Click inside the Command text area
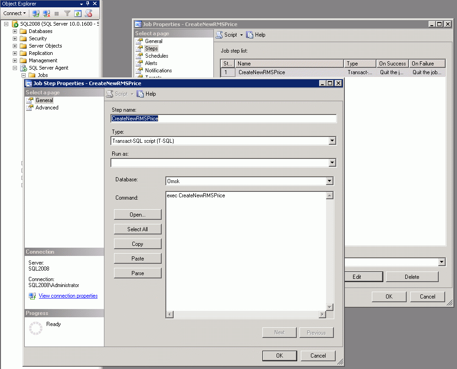This screenshot has height=369, width=457. pyautogui.click(x=246, y=251)
